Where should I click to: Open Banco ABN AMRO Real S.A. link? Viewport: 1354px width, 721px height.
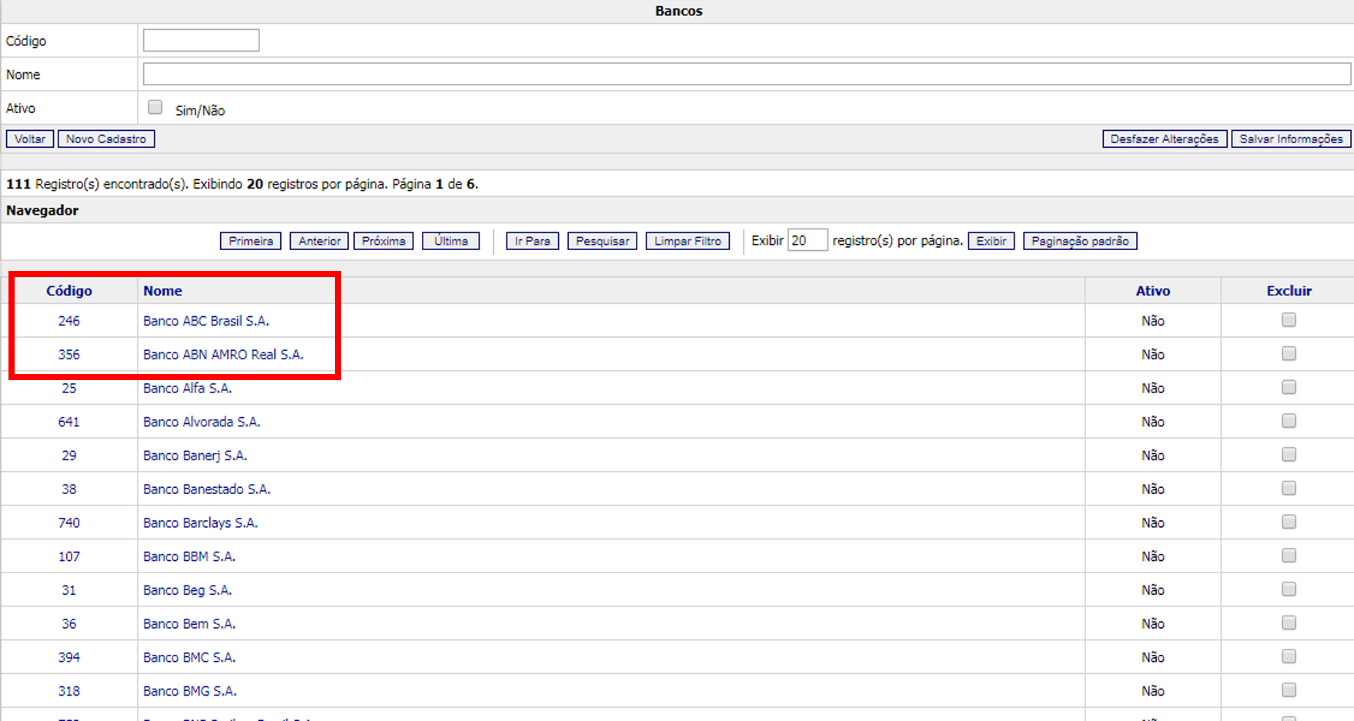tap(223, 355)
